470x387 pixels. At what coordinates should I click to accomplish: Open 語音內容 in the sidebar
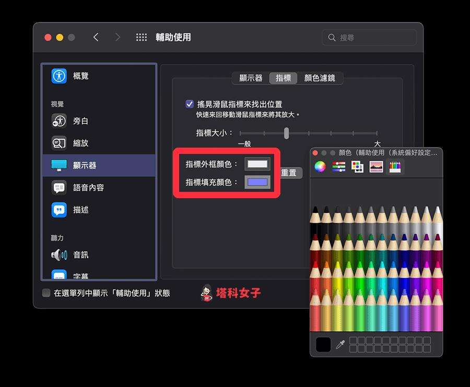[99, 188]
